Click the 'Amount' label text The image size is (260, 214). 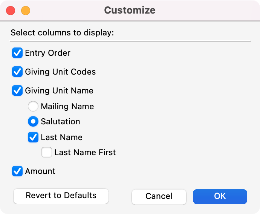point(40,171)
